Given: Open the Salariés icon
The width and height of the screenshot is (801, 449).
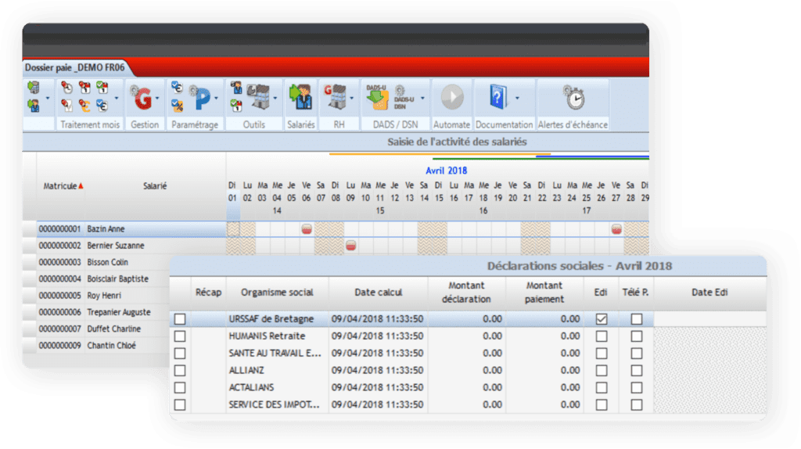Looking at the screenshot, I should pos(300,98).
